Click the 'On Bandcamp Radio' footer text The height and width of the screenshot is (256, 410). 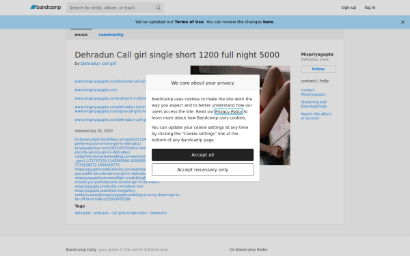pyautogui.click(x=249, y=250)
